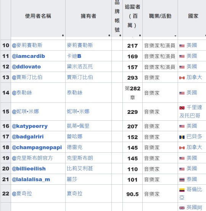Open 蕾哈娜 owner page
This screenshot has height=211, width=206.
click(74, 137)
